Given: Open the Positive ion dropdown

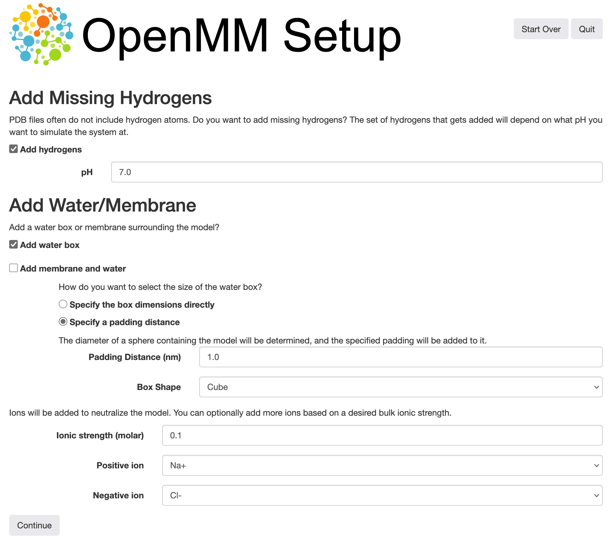Looking at the screenshot, I should tap(382, 465).
